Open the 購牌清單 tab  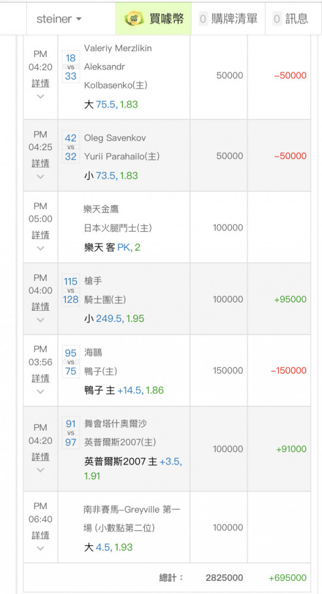coord(228,18)
